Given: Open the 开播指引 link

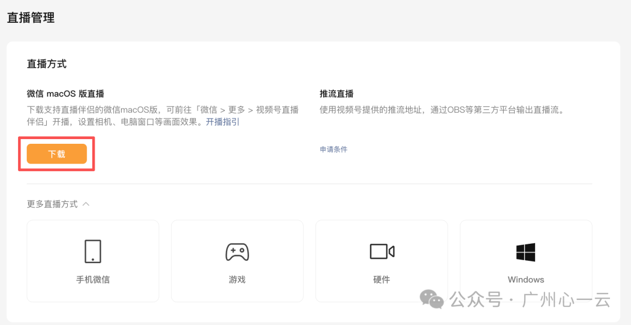Looking at the screenshot, I should 223,122.
